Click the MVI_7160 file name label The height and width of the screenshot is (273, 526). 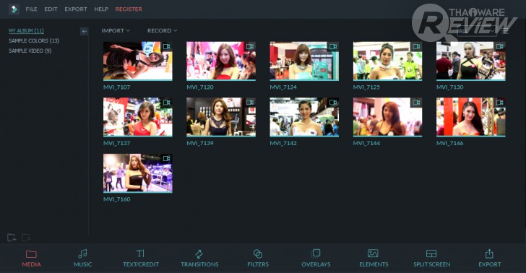click(117, 199)
